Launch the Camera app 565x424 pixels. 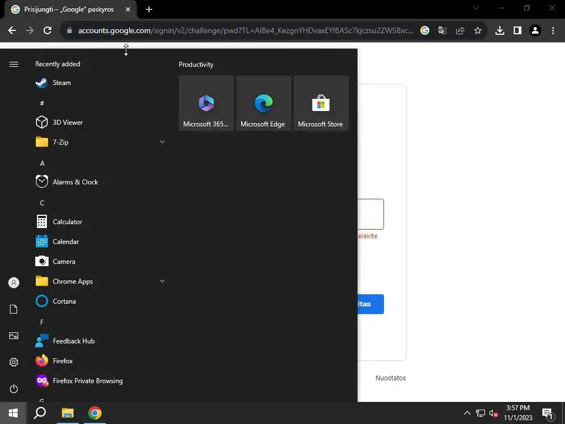tap(100, 261)
